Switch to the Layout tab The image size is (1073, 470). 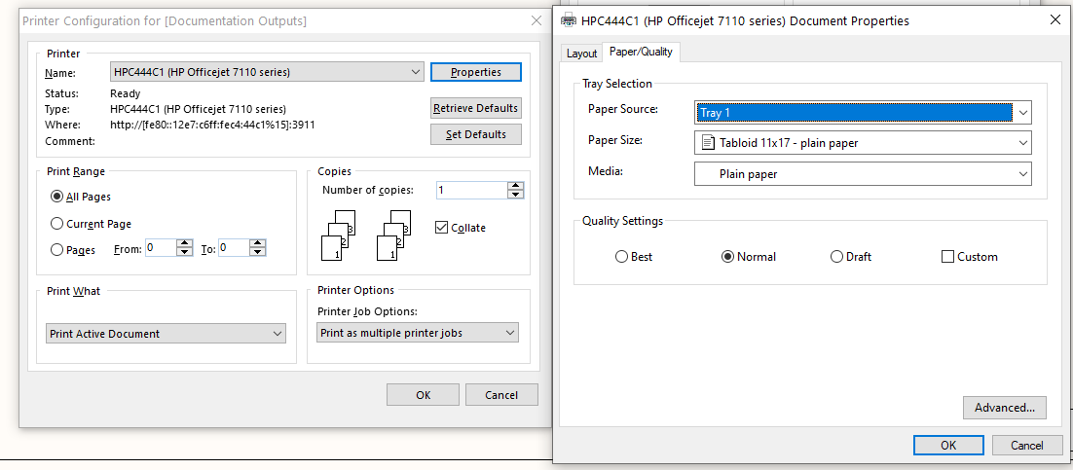coord(581,54)
